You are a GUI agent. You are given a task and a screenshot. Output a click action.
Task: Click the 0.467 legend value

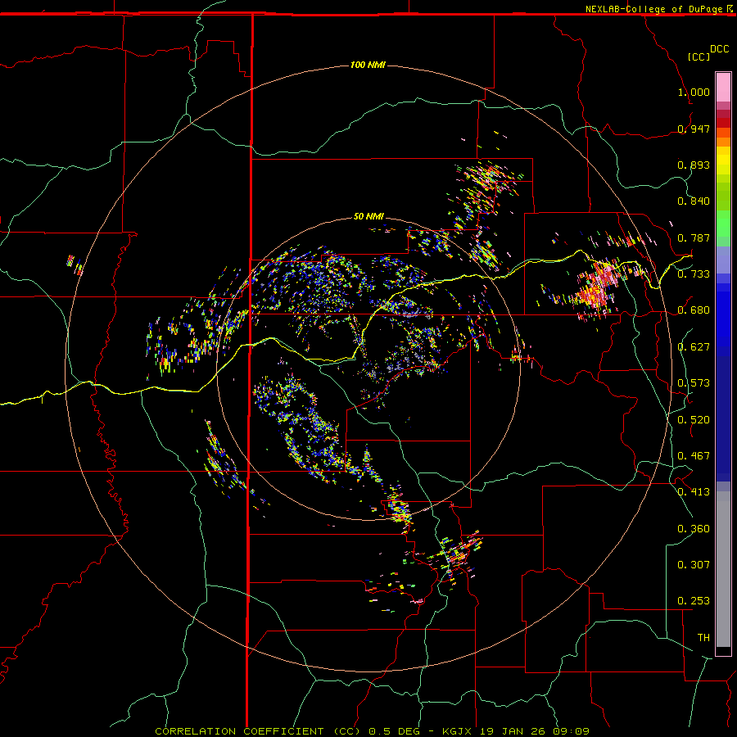(694, 456)
